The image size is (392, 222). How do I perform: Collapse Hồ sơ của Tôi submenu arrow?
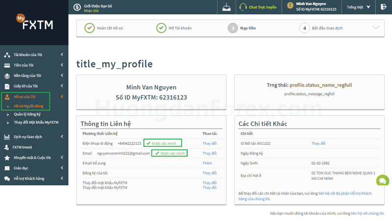tap(62, 96)
